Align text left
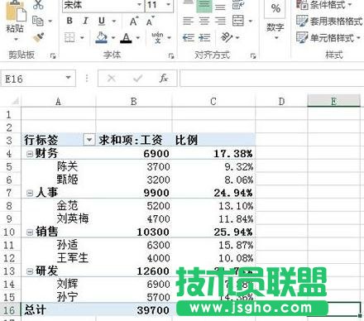Image resolution: width=364 pixels, height=321 pixels. (188, 21)
